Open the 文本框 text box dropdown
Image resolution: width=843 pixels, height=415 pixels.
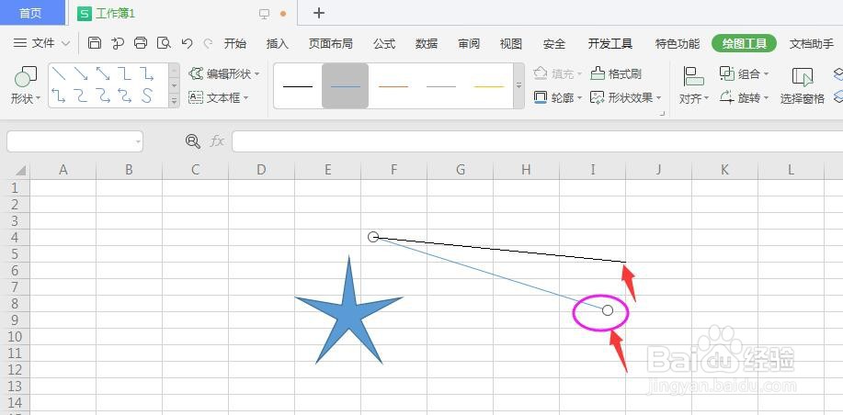[245, 97]
